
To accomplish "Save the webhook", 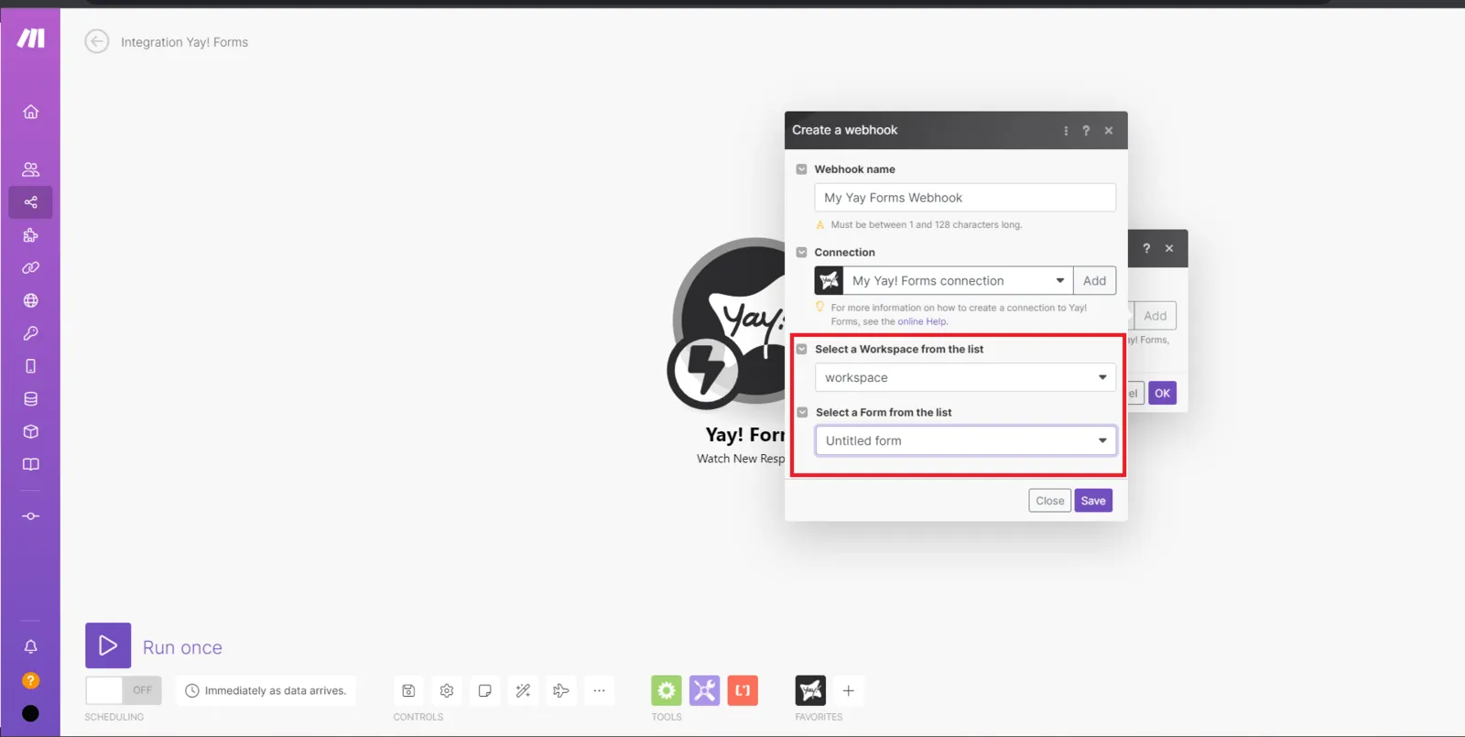I will 1093,501.
